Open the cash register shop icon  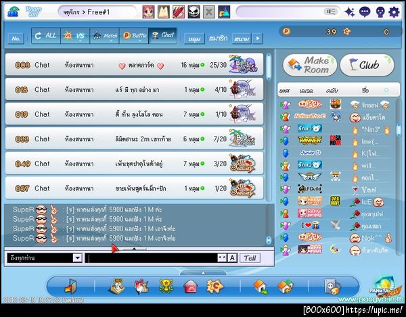coord(116,287)
